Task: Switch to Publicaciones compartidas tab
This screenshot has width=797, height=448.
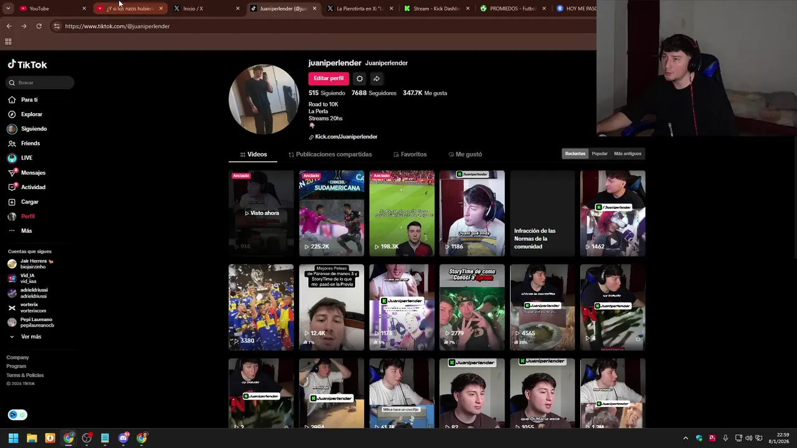Action: click(x=330, y=154)
